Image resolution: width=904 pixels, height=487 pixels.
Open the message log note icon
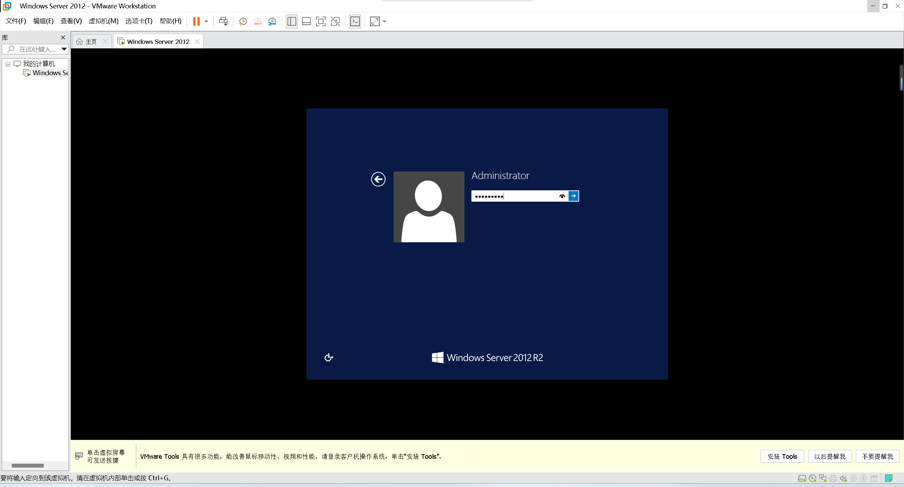(x=889, y=478)
